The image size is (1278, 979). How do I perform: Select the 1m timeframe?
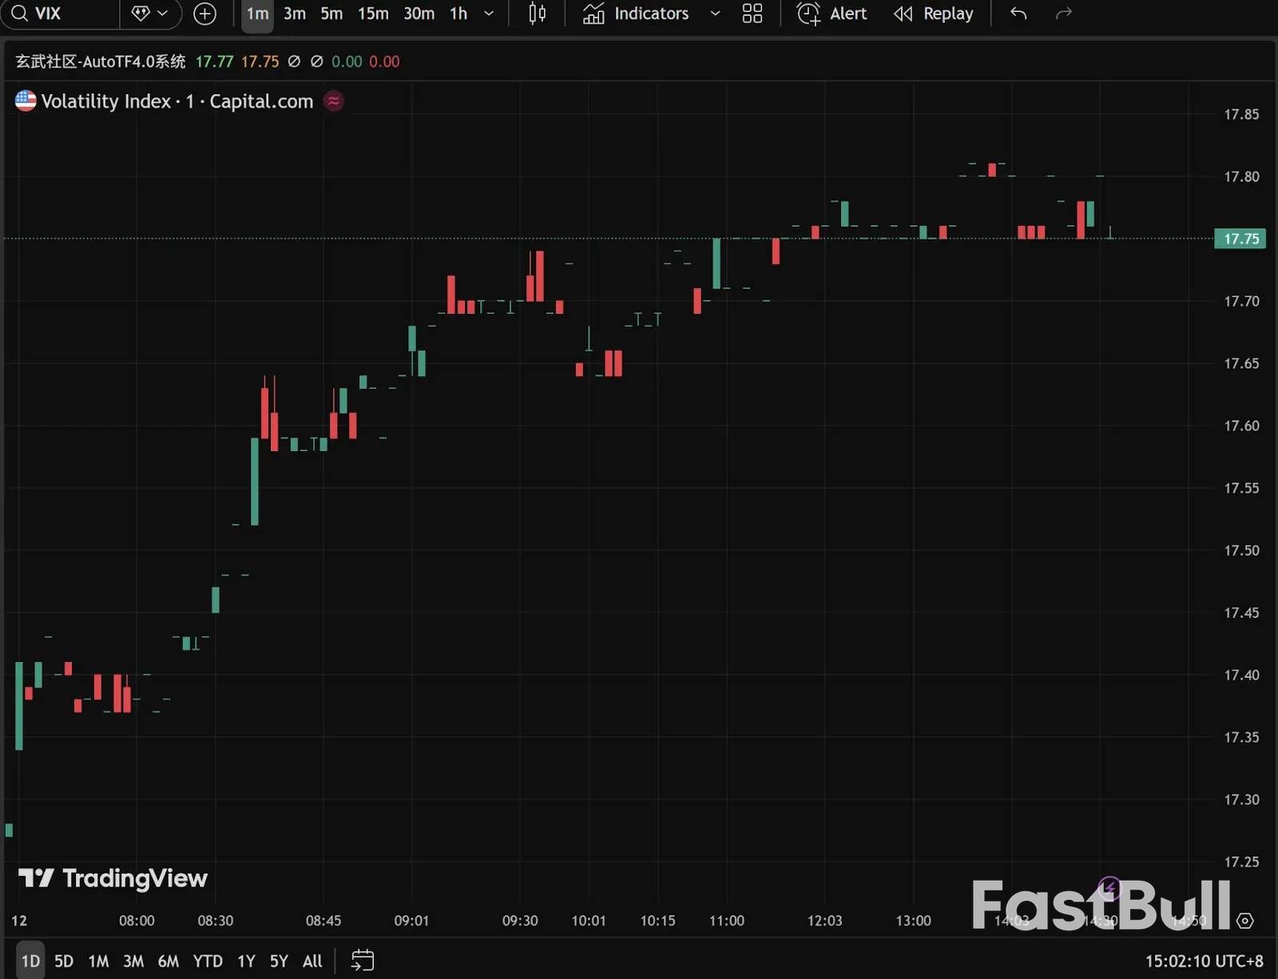coord(257,14)
